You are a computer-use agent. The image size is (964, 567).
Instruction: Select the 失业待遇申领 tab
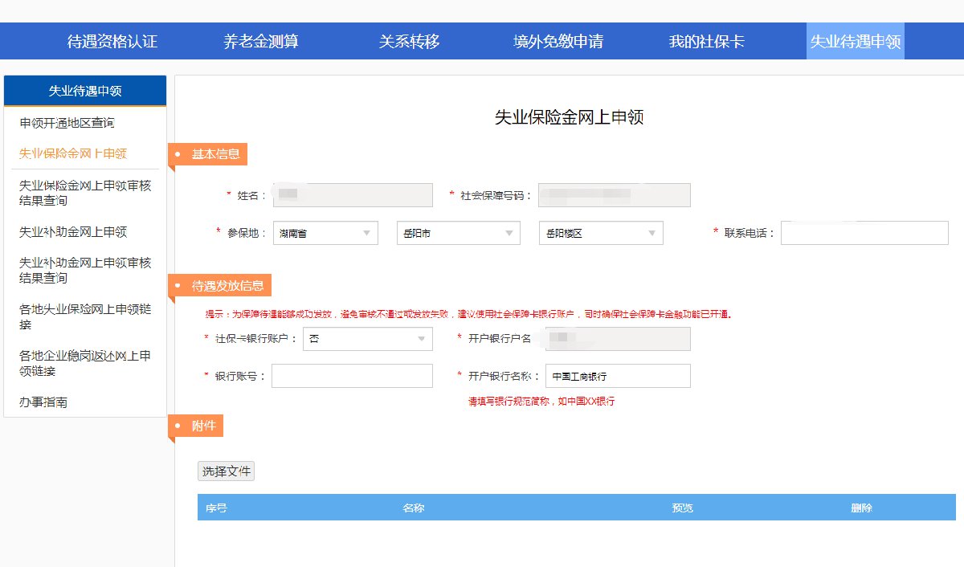[855, 41]
